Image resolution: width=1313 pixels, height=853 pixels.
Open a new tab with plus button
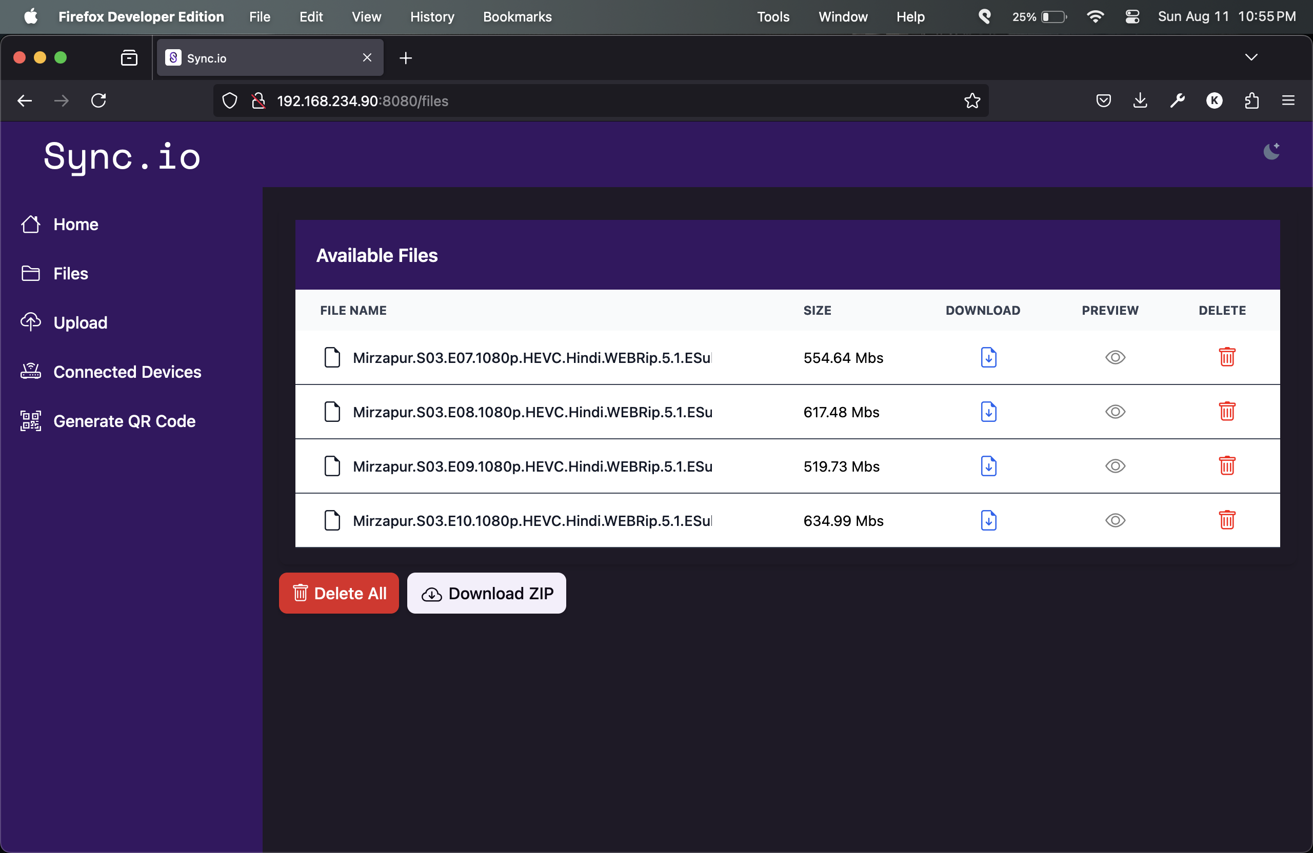(x=406, y=58)
